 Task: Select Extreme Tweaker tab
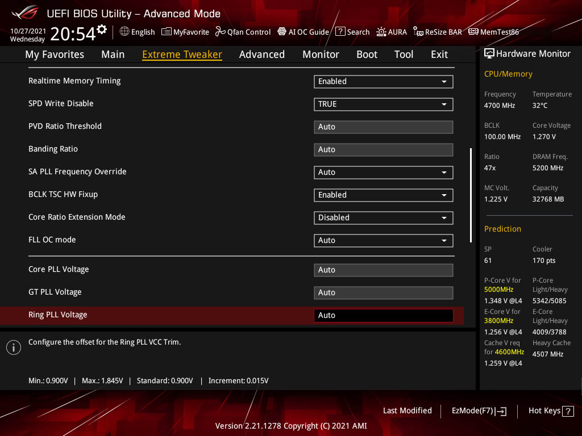182,54
